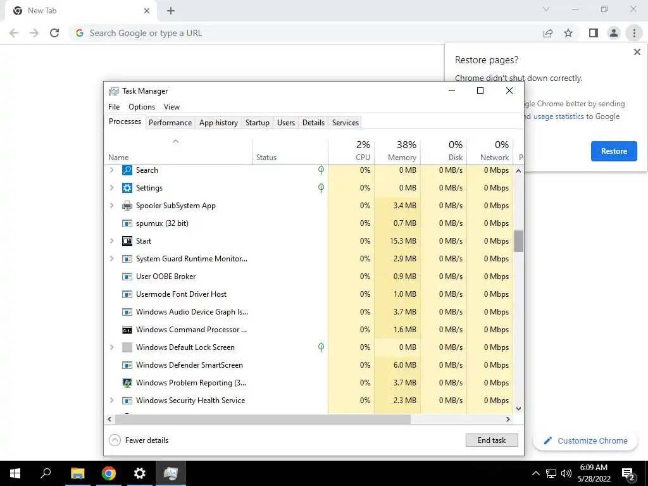The height and width of the screenshot is (486, 648).
Task: Click the horizontal scrollbar right arrow
Action: pyautogui.click(x=508, y=419)
